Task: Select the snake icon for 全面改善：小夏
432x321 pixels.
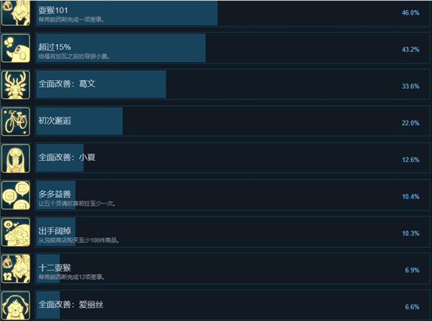Action: [16, 159]
